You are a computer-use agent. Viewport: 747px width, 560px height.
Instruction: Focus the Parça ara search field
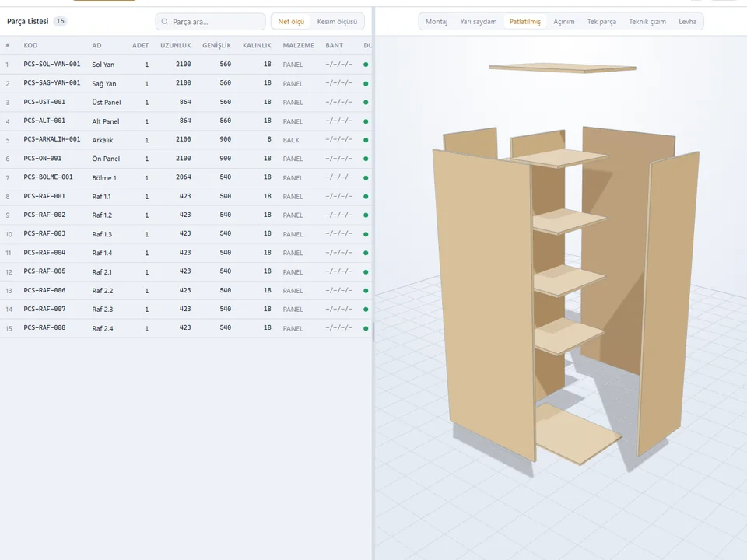click(x=210, y=22)
